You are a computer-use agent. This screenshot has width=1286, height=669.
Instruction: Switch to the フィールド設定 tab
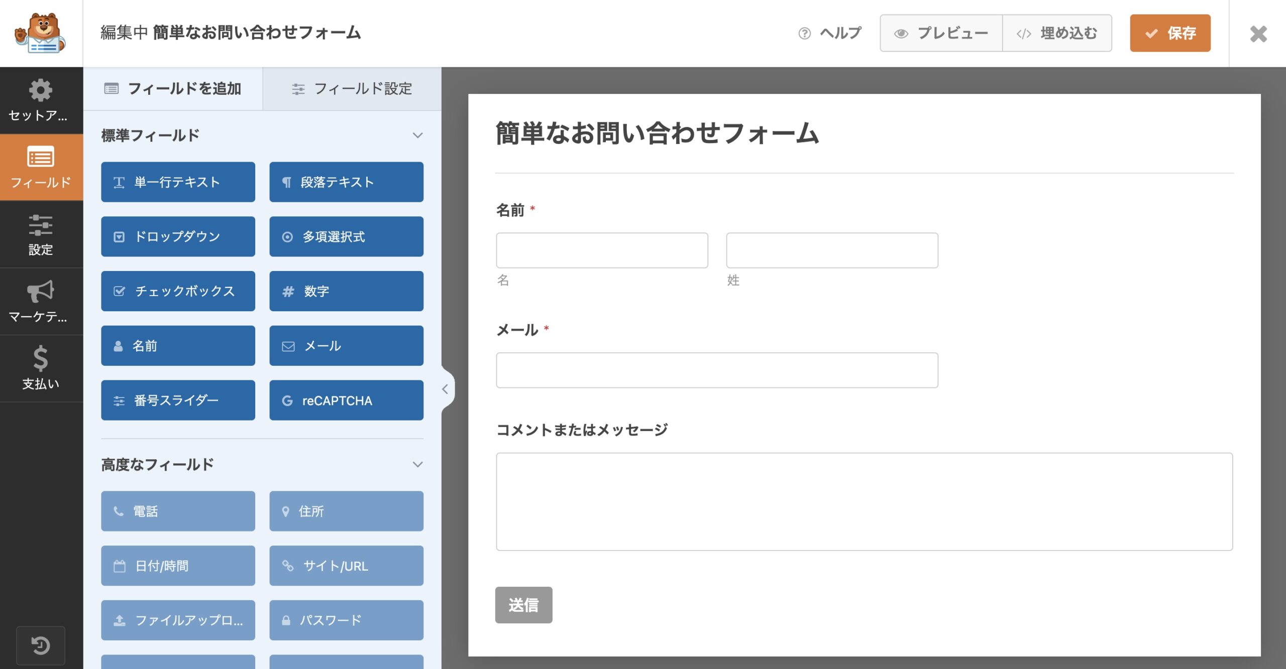tap(352, 89)
